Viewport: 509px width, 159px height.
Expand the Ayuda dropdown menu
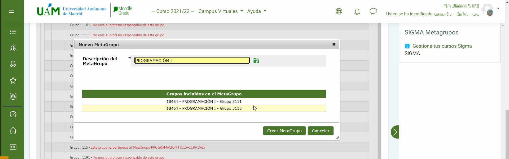[x=257, y=11]
